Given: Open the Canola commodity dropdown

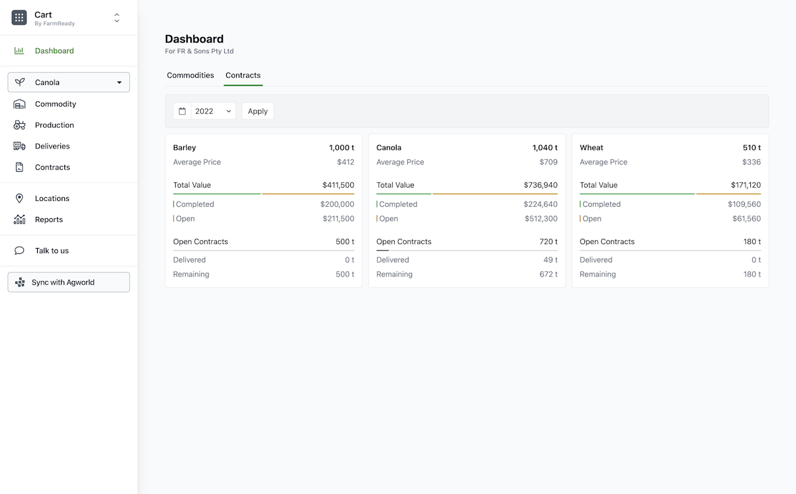Looking at the screenshot, I should click(x=69, y=82).
